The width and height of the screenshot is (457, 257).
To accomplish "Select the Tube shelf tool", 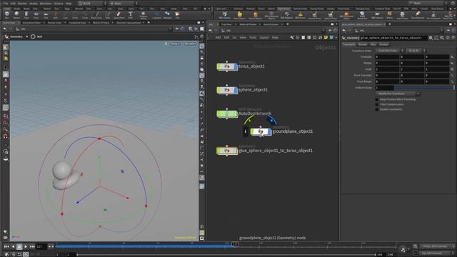I will (26, 14).
